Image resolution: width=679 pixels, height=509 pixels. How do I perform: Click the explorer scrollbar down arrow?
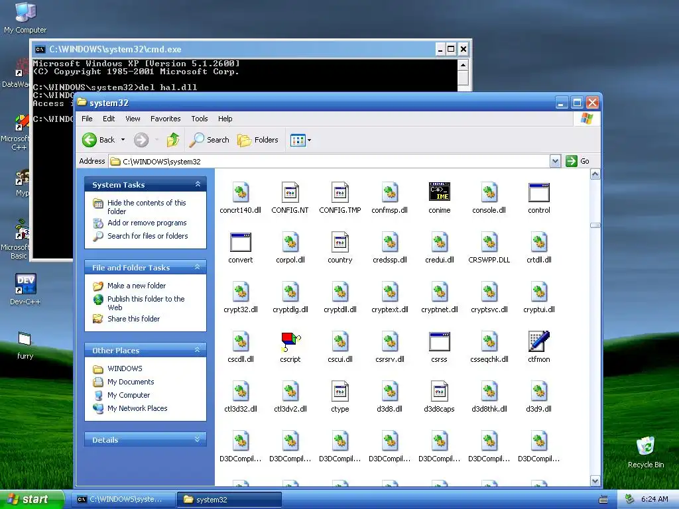click(595, 481)
